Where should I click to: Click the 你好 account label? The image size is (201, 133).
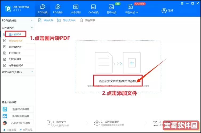pyautogui.click(x=170, y=10)
